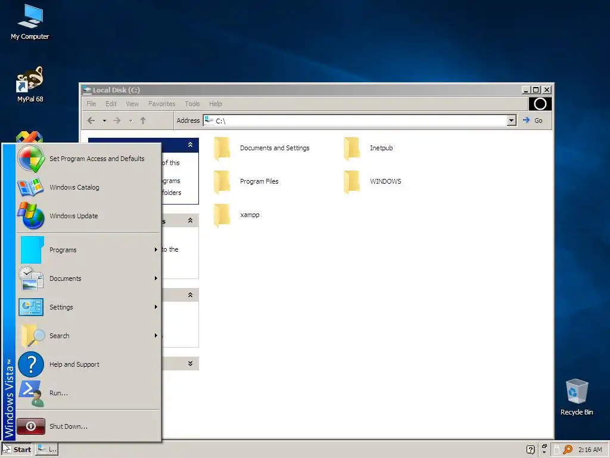Open the Favorites menu
This screenshot has width=610, height=458.
pyautogui.click(x=162, y=104)
